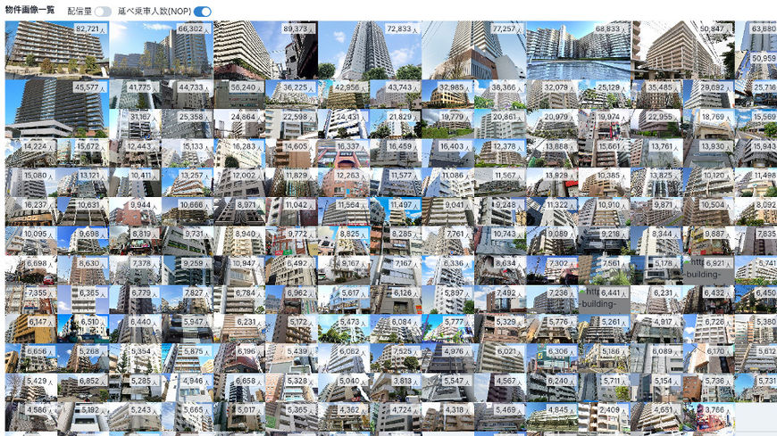The width and height of the screenshot is (777, 436).
Task: Open the thumbnail labeled 89,373人
Action: tap(265, 49)
